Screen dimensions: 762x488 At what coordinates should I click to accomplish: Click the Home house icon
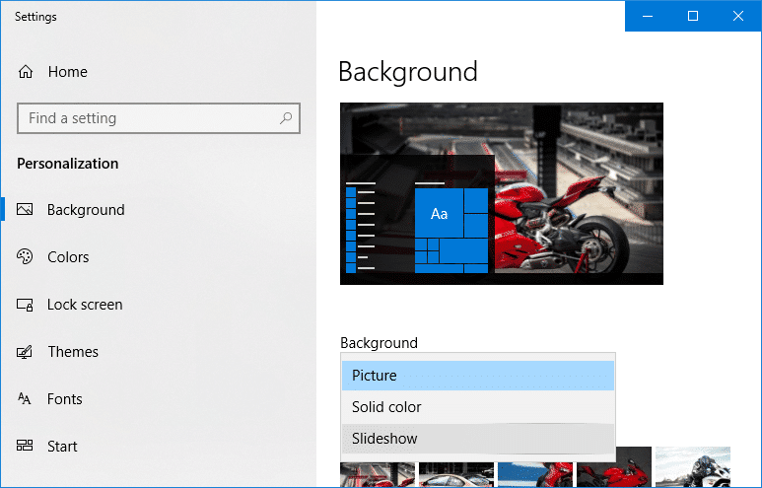[26, 72]
